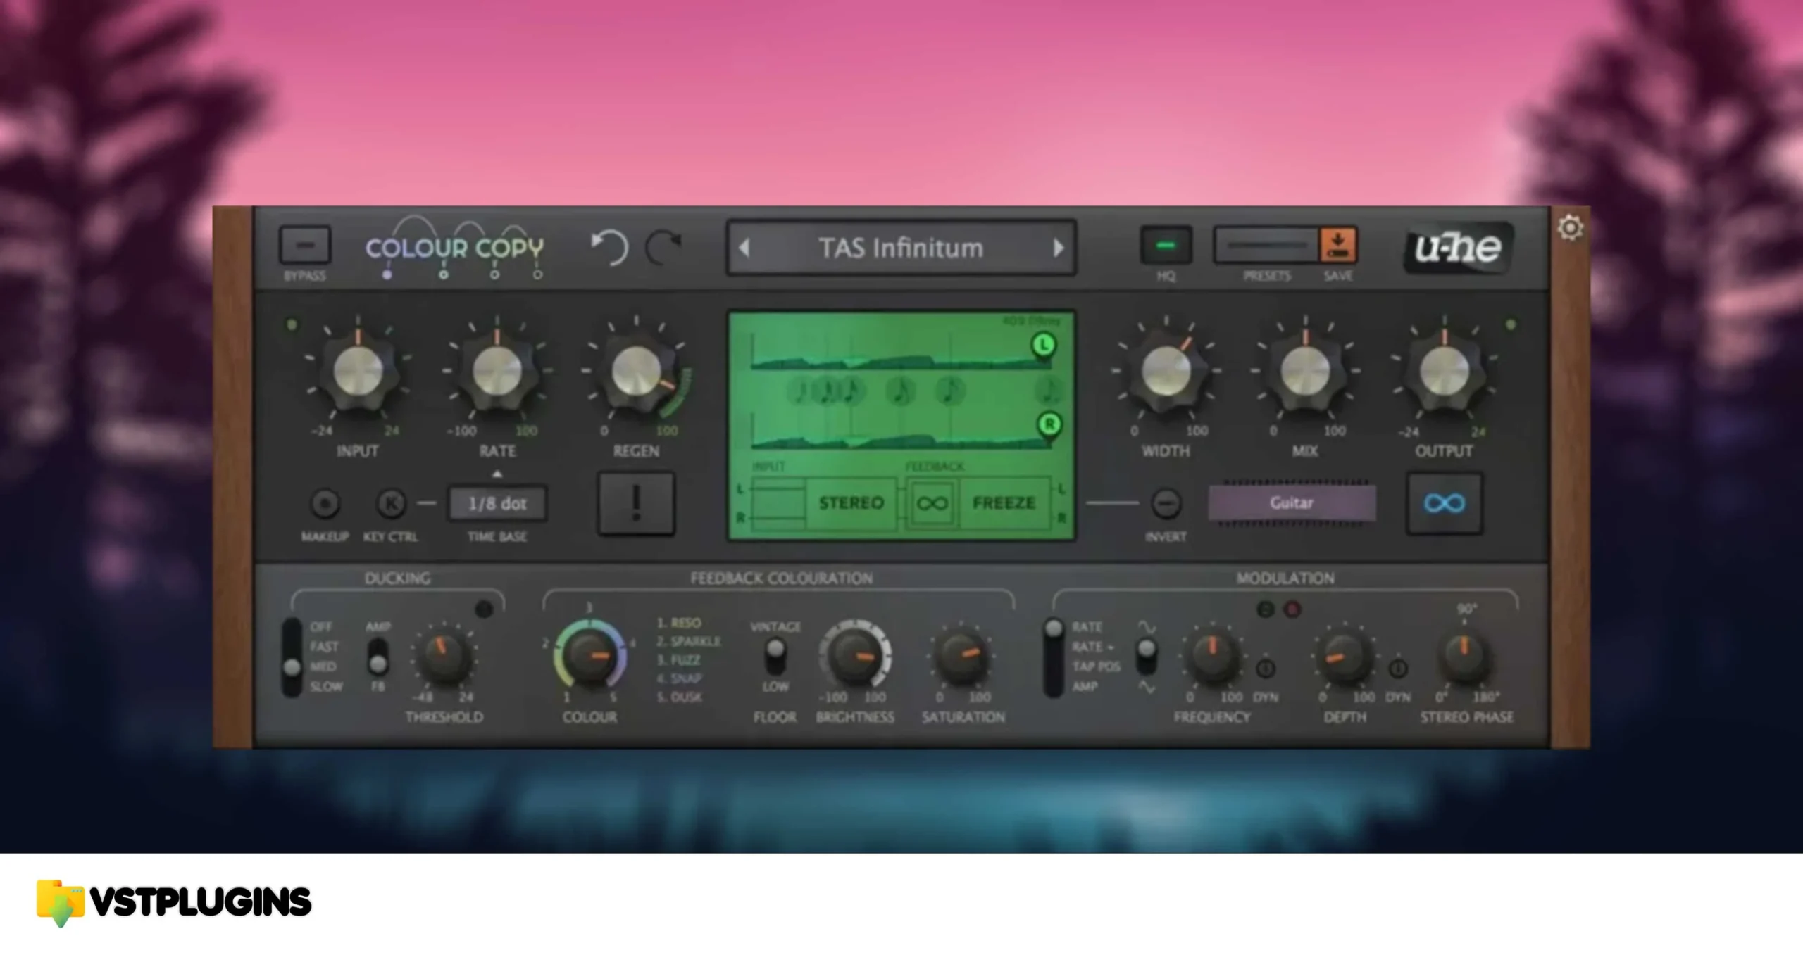Go to previous preset with left arrow

point(744,248)
